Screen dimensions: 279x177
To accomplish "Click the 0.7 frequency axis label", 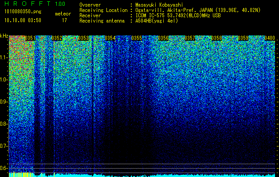I will click(x=4, y=146).
